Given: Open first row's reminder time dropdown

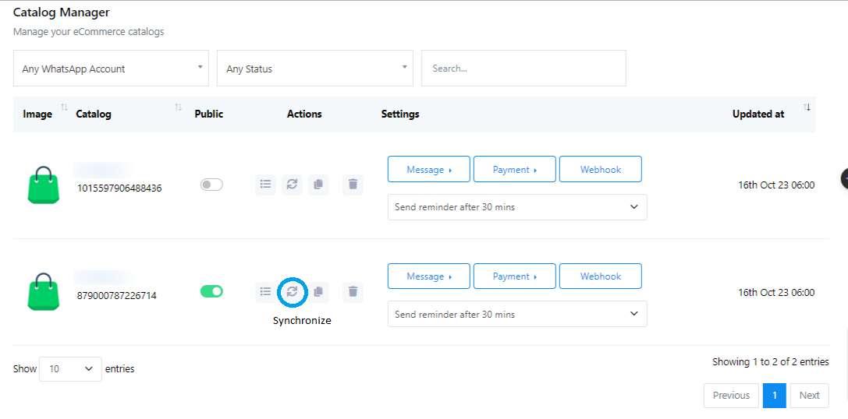Looking at the screenshot, I should pyautogui.click(x=516, y=207).
